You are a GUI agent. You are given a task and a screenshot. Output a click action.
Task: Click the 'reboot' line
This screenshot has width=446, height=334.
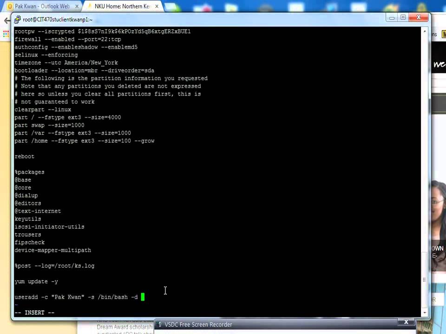pyautogui.click(x=25, y=156)
